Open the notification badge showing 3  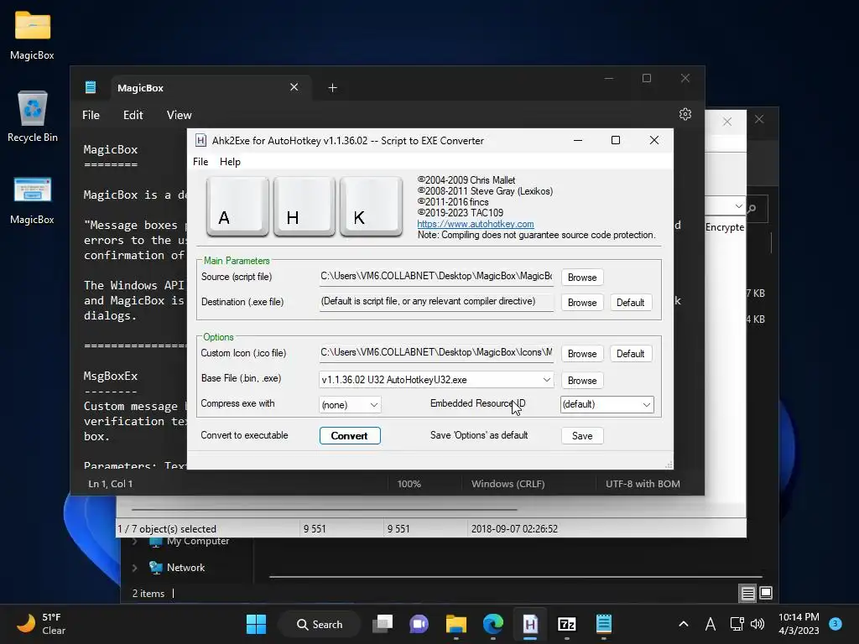click(x=836, y=624)
